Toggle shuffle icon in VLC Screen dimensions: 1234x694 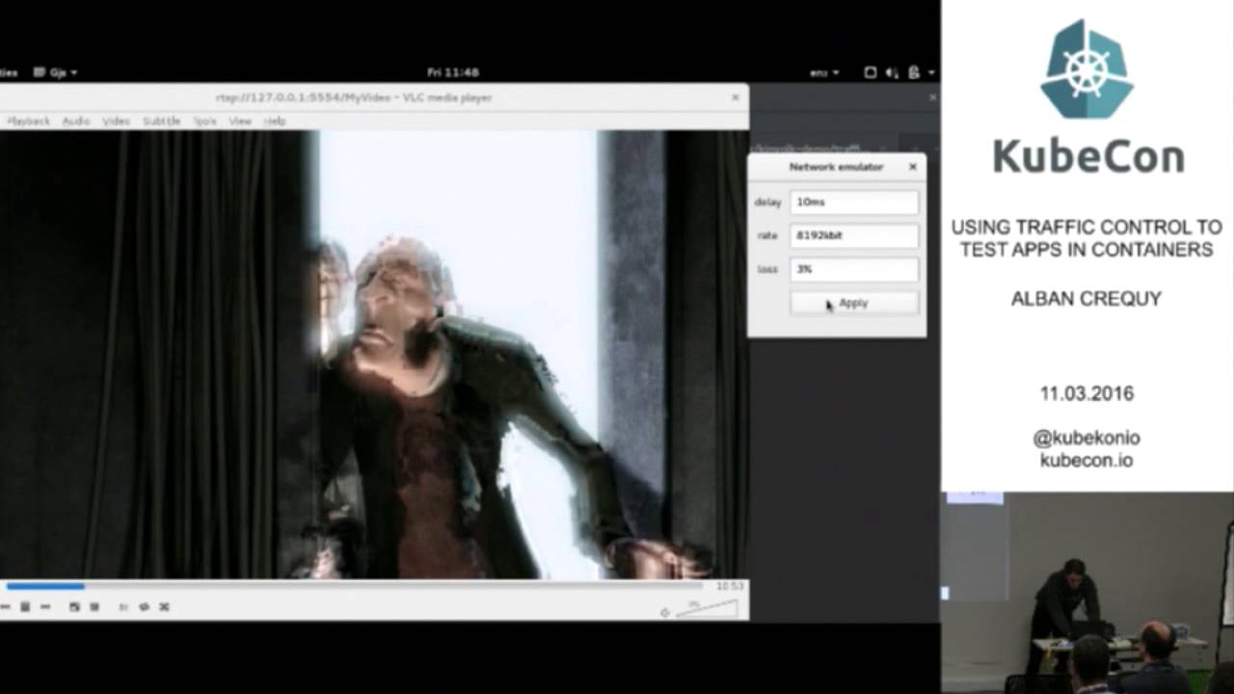pyautogui.click(x=164, y=606)
